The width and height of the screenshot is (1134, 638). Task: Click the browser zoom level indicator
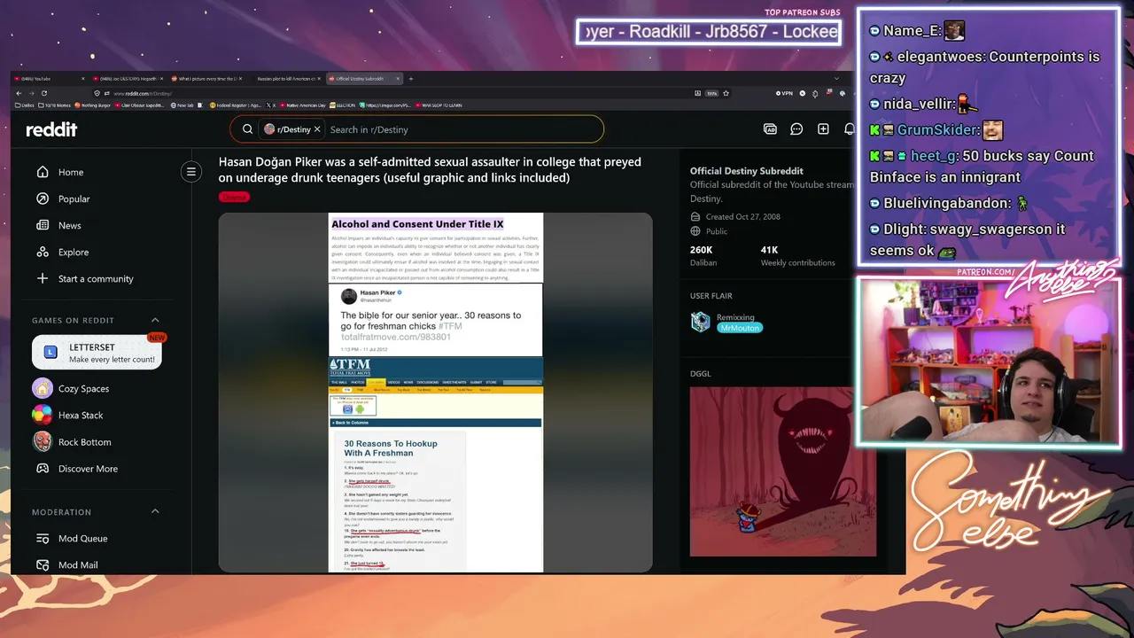pyautogui.click(x=711, y=93)
